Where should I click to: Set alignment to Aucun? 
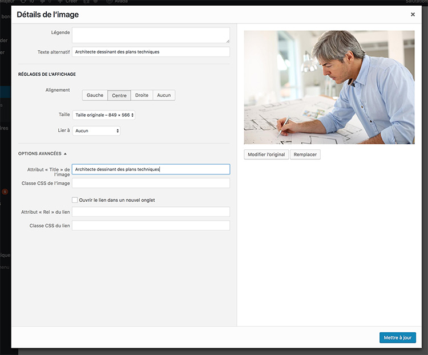tap(164, 95)
